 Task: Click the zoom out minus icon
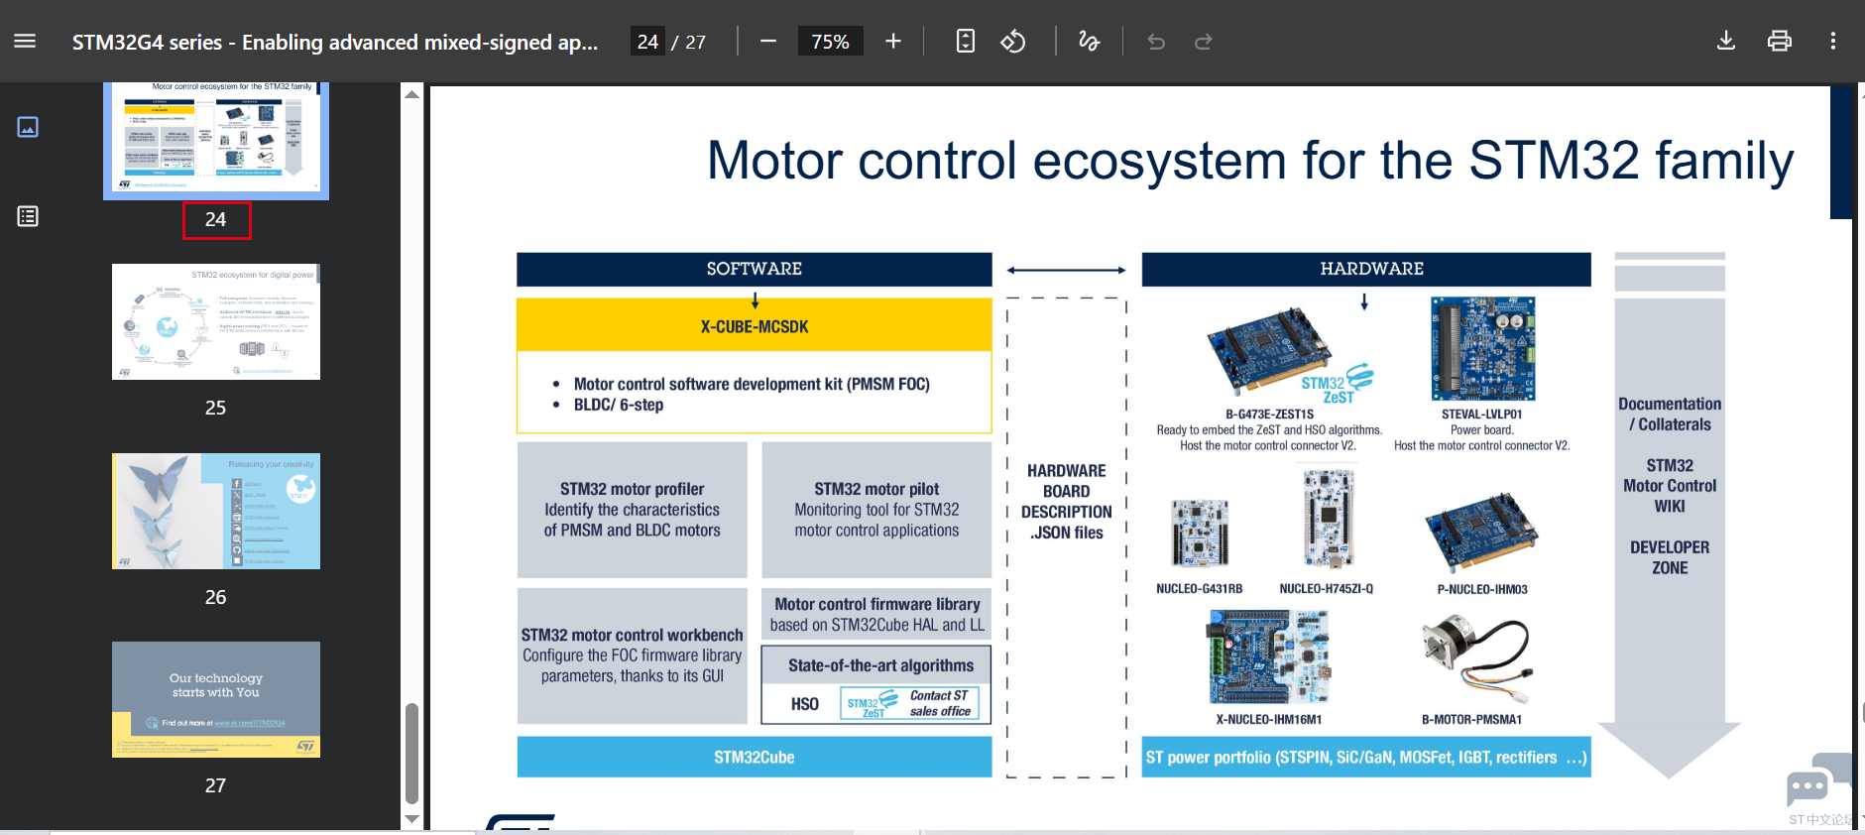768,41
